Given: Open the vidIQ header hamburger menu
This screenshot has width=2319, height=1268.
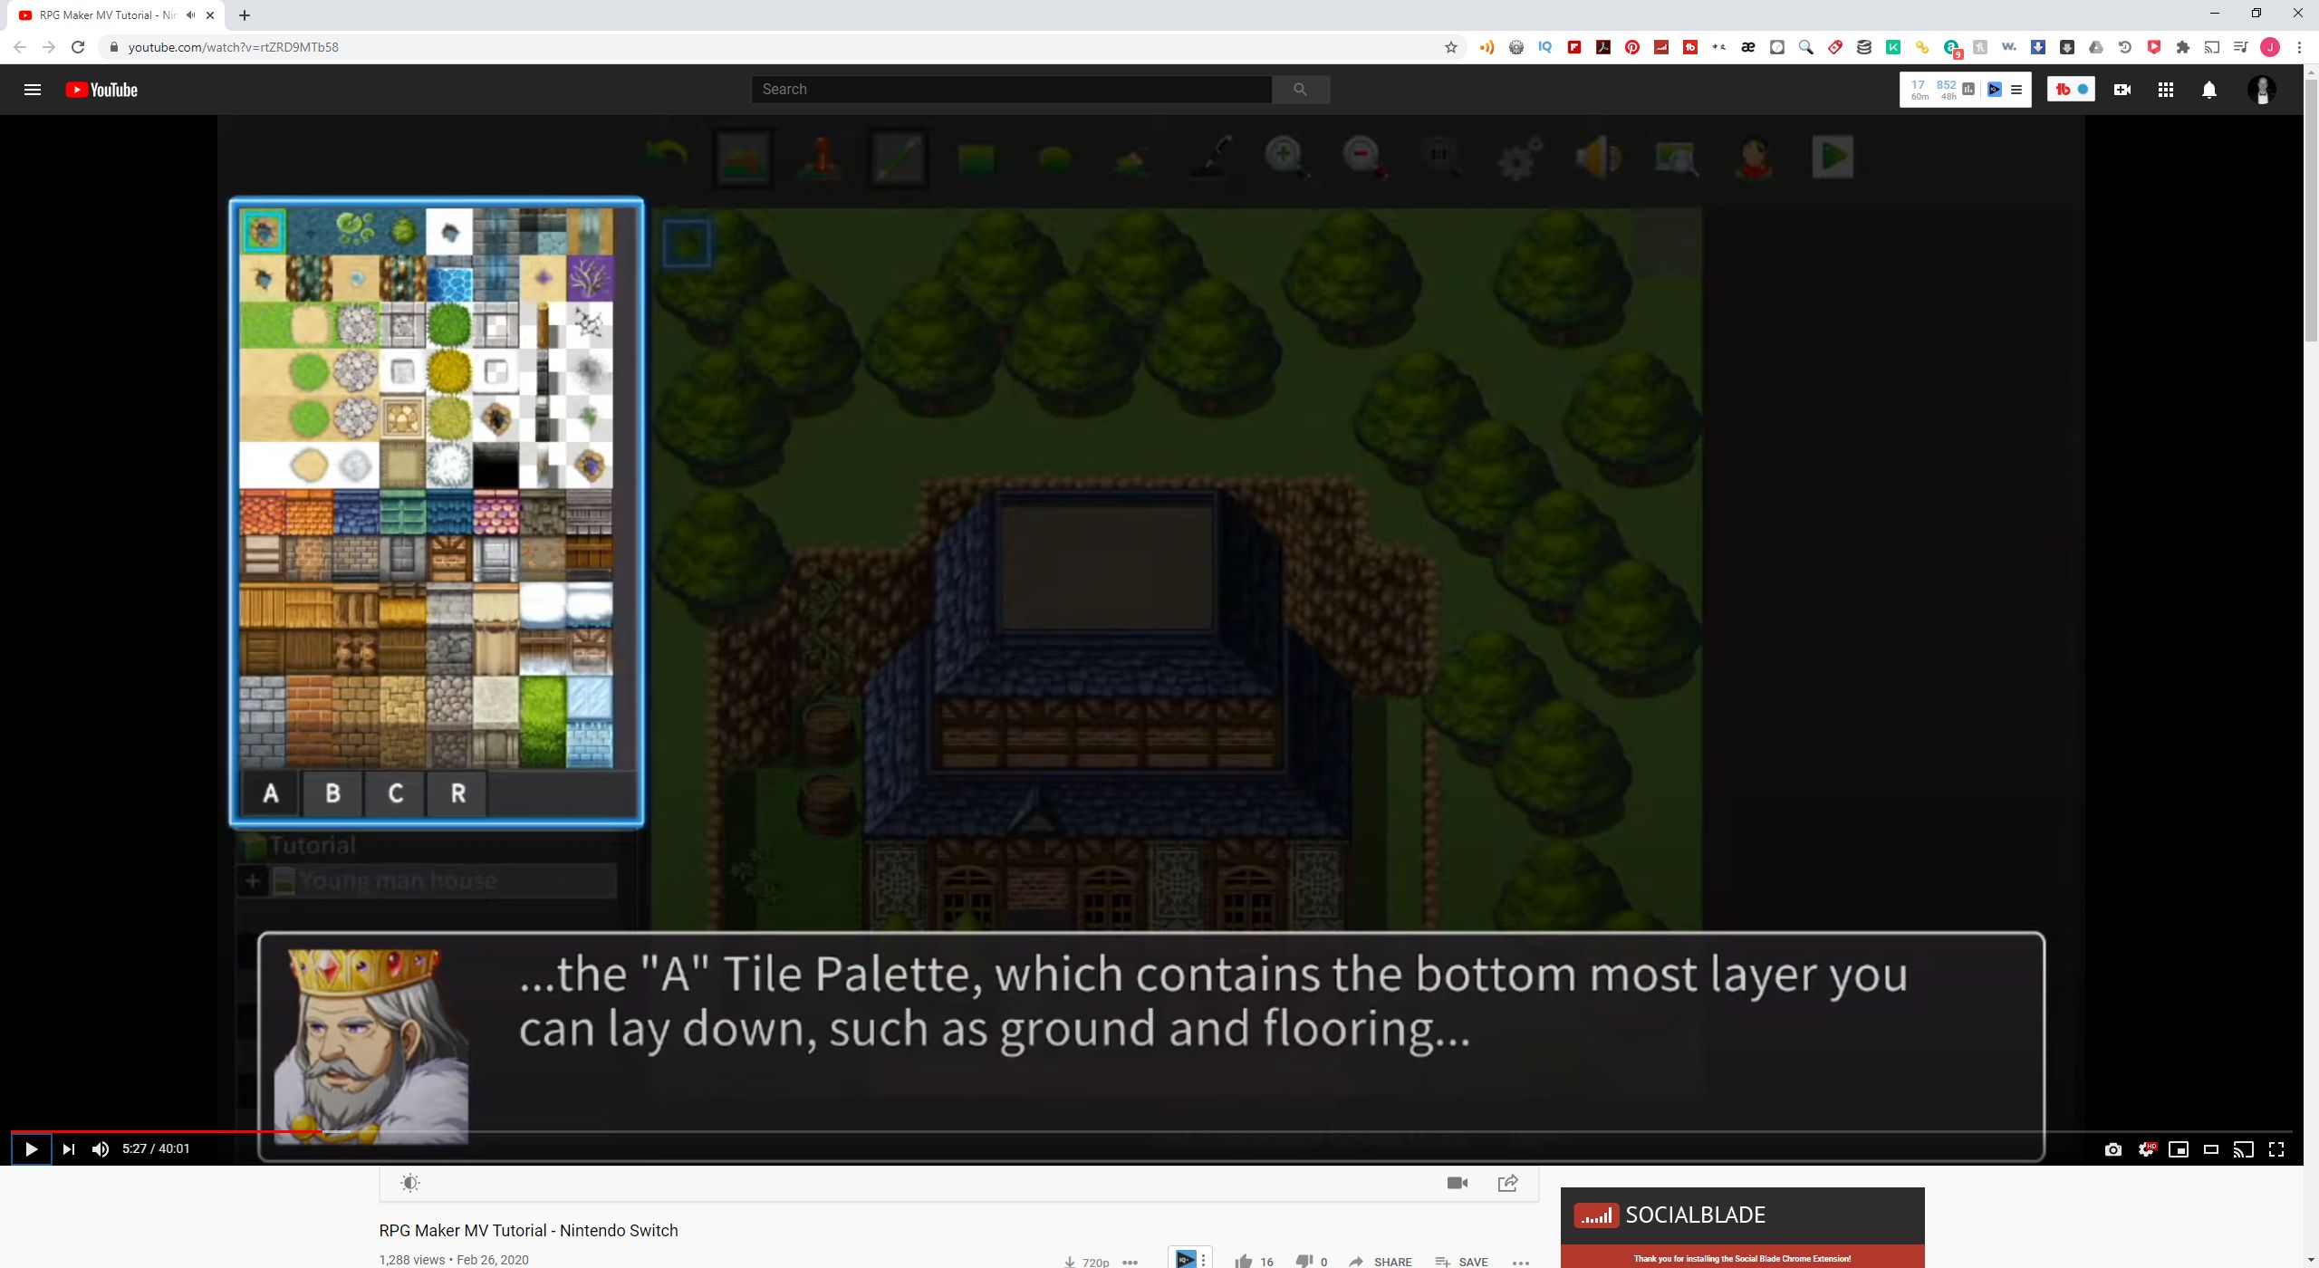Looking at the screenshot, I should pyautogui.click(x=2016, y=90).
